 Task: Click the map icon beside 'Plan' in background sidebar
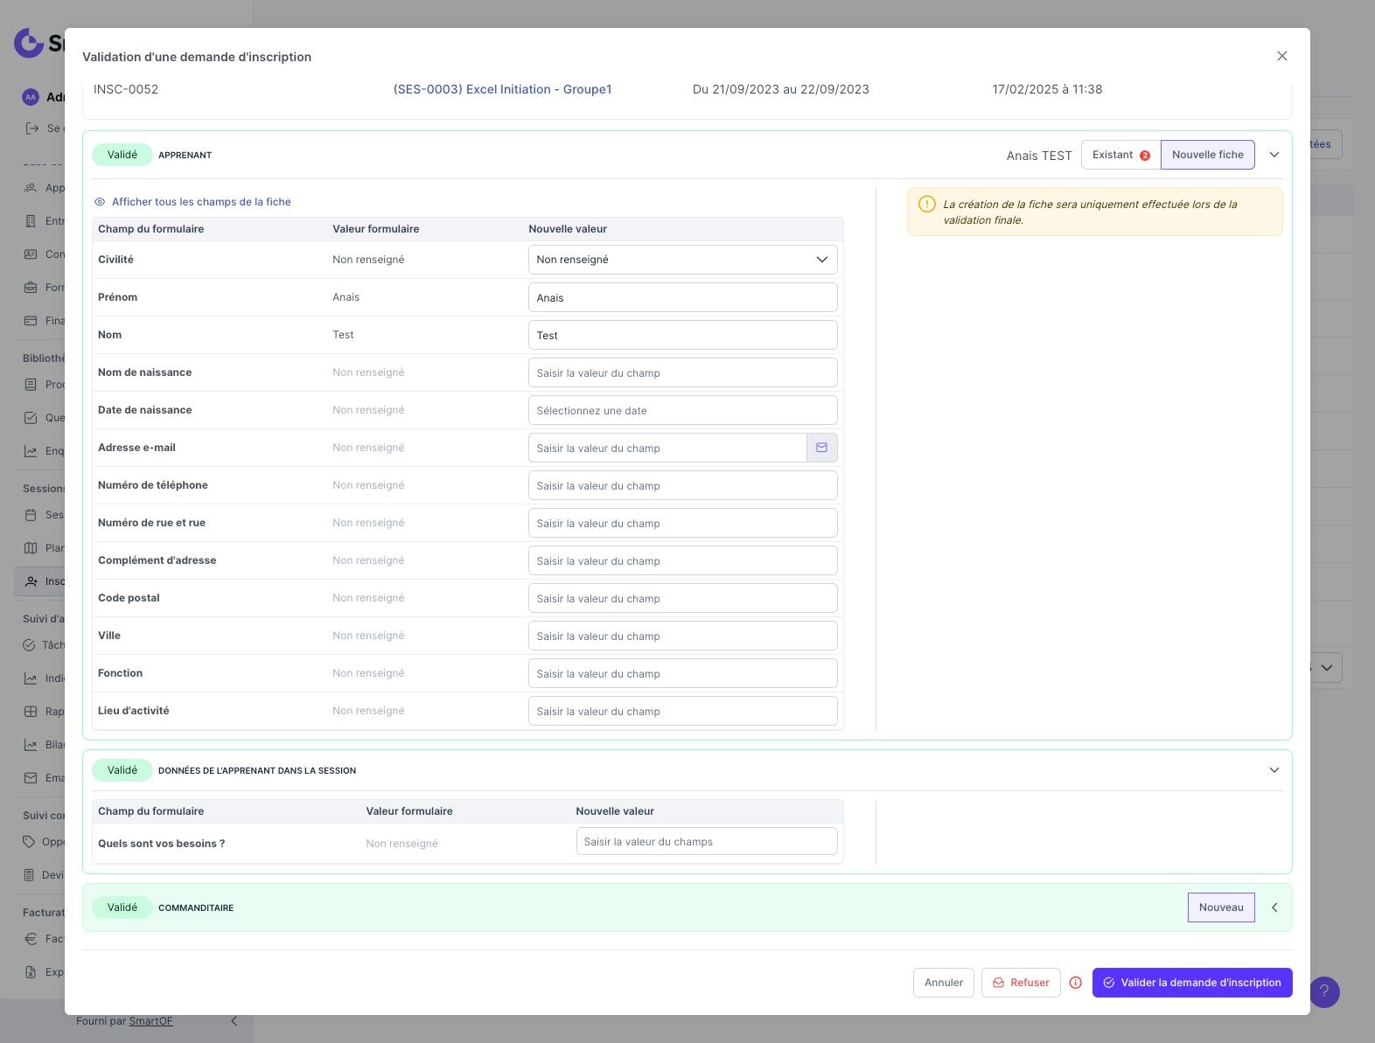point(31,548)
